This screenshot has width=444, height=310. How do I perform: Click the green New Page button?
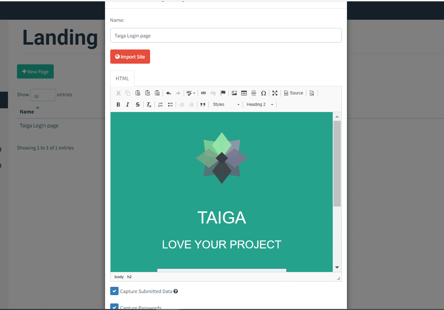35,71
